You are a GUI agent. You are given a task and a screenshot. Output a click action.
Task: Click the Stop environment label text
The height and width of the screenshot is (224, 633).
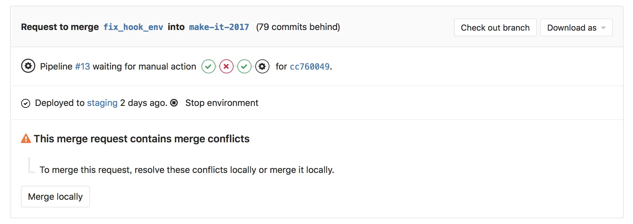pyautogui.click(x=222, y=103)
